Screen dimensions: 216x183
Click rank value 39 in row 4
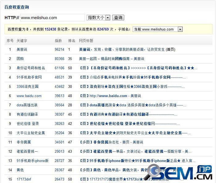(70, 77)
